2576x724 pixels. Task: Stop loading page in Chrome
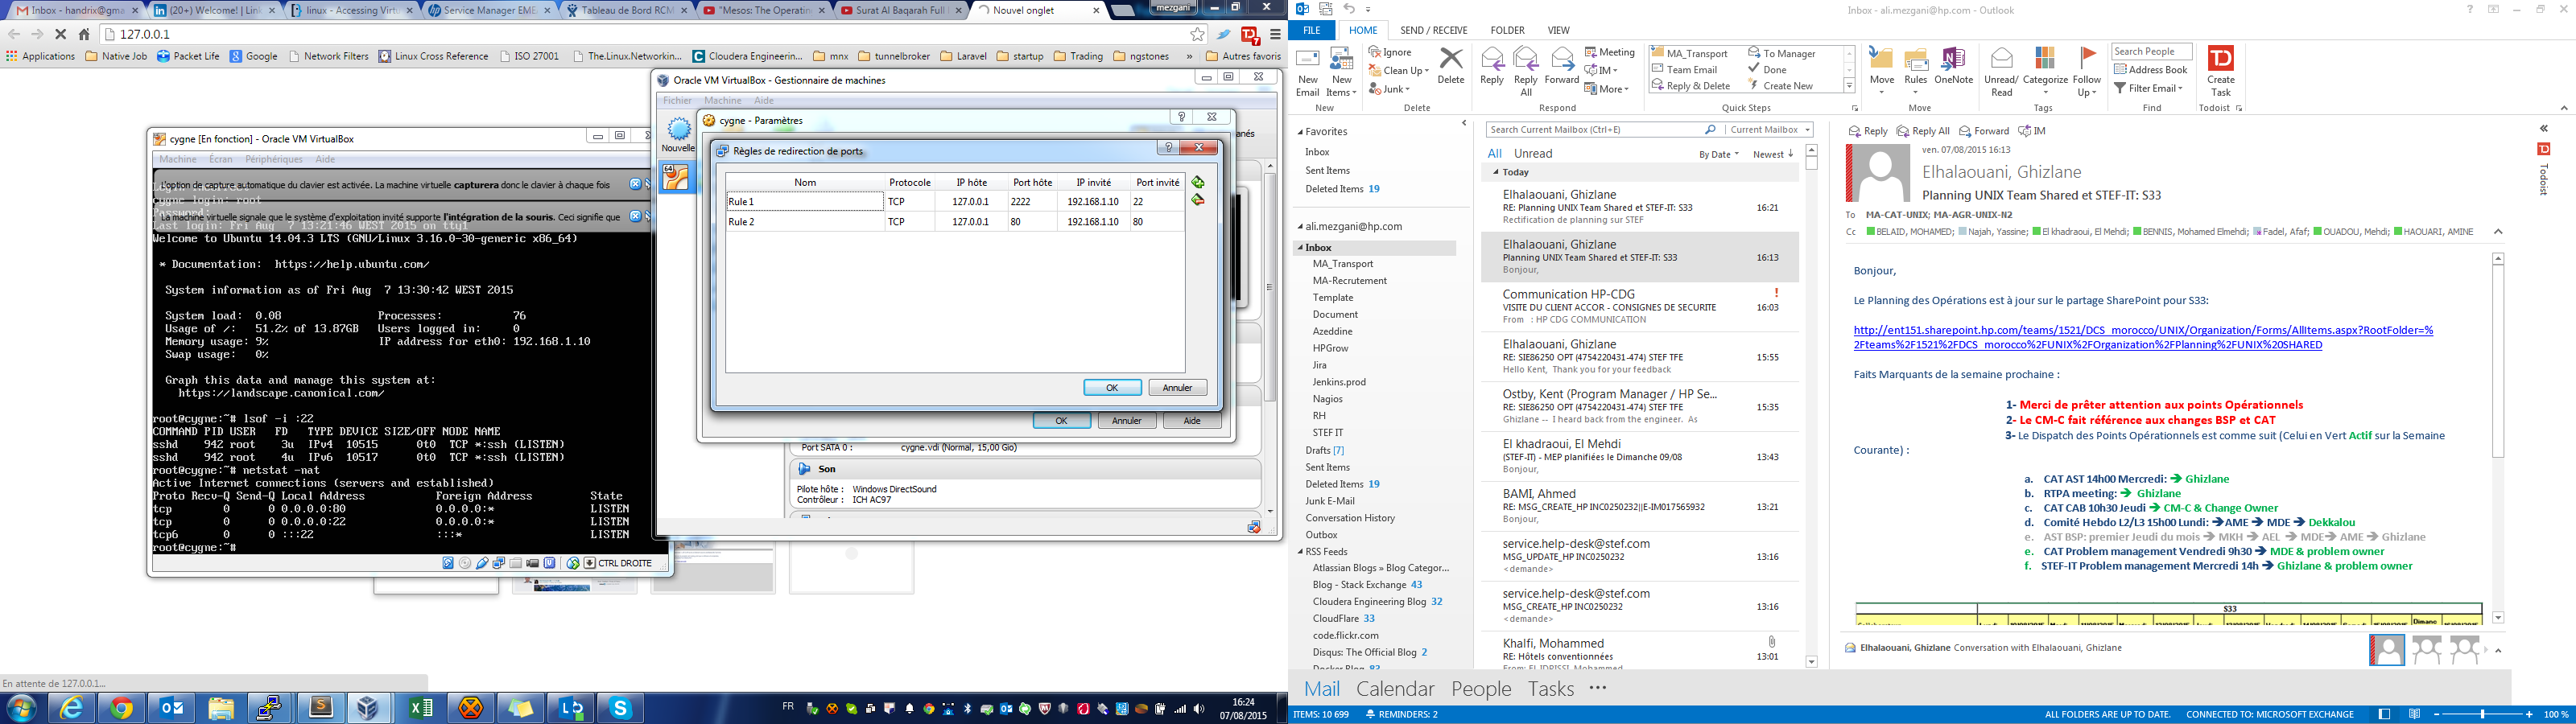click(60, 34)
